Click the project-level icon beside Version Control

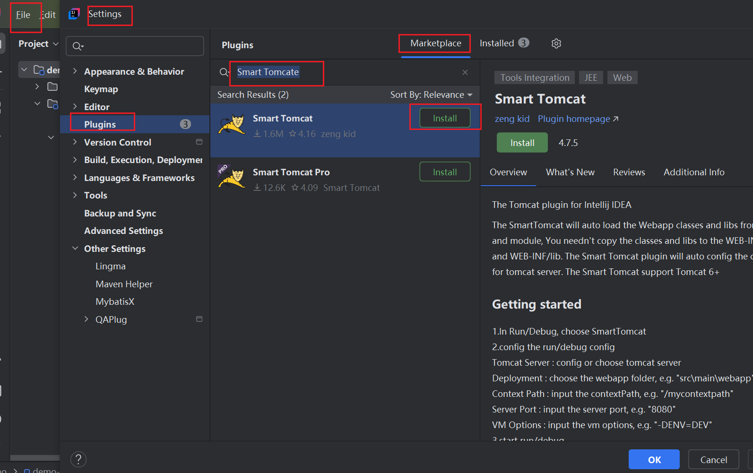[199, 142]
